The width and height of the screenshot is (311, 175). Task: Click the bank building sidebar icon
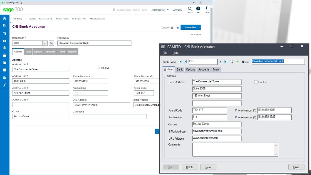pyautogui.click(x=5, y=48)
